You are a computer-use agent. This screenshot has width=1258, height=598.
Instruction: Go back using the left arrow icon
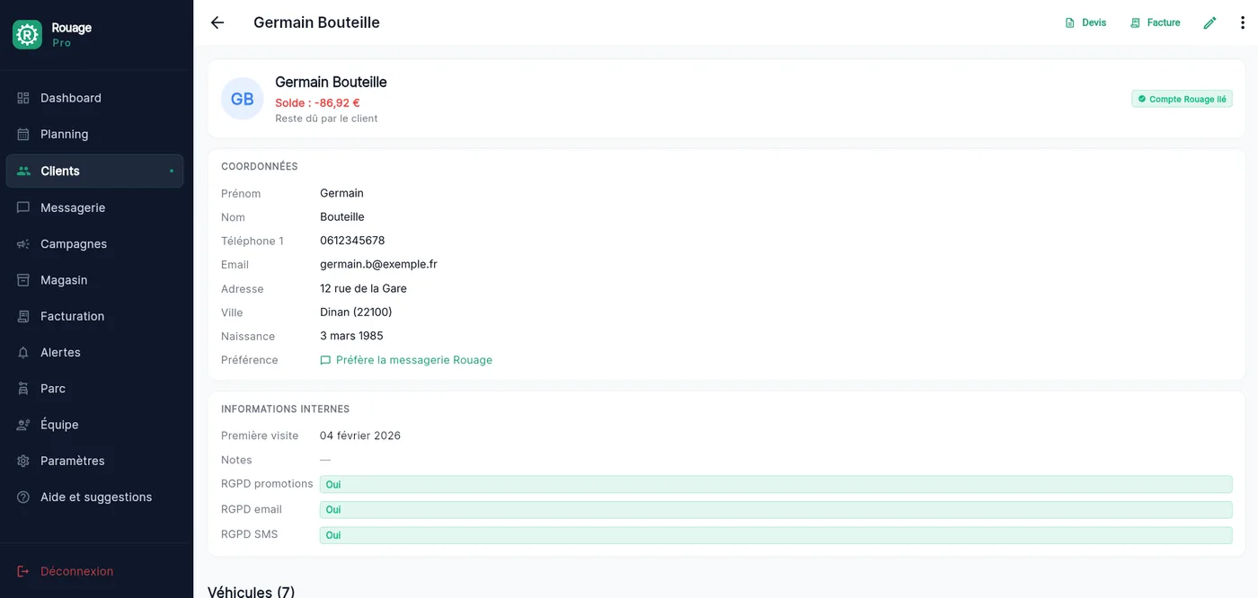pos(217,22)
